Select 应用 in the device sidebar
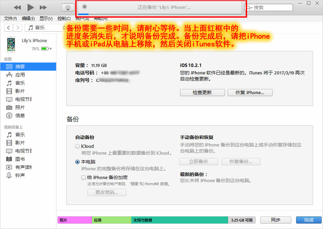The height and width of the screenshot is (229, 323). pyautogui.click(x=19, y=74)
